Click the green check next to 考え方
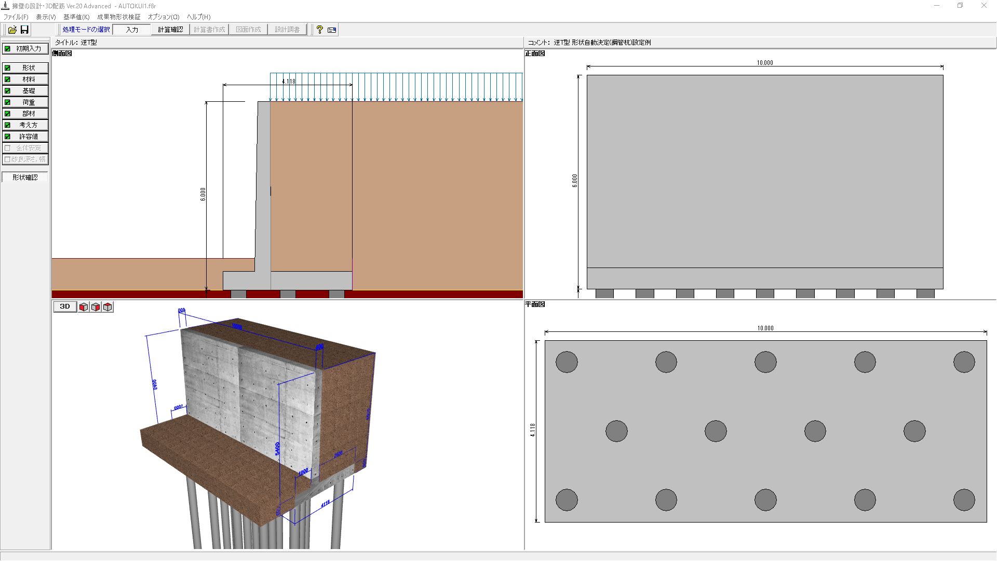Image resolution: width=997 pixels, height=561 pixels. pos(7,125)
